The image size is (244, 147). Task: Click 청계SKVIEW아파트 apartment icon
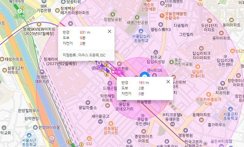coord(39,24)
